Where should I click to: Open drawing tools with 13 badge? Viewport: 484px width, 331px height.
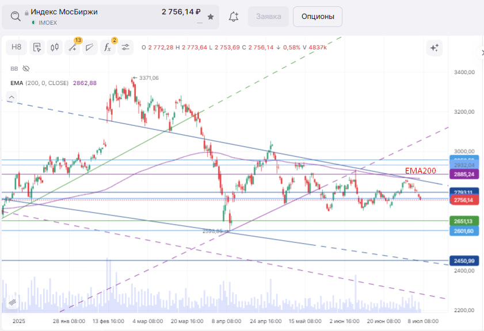point(73,47)
